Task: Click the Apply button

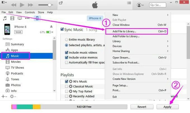Action: 167,107
